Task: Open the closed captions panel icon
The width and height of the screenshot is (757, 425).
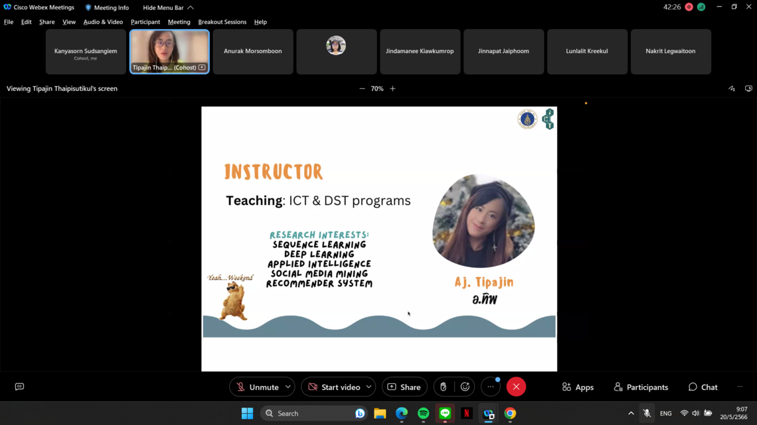Action: point(19,387)
